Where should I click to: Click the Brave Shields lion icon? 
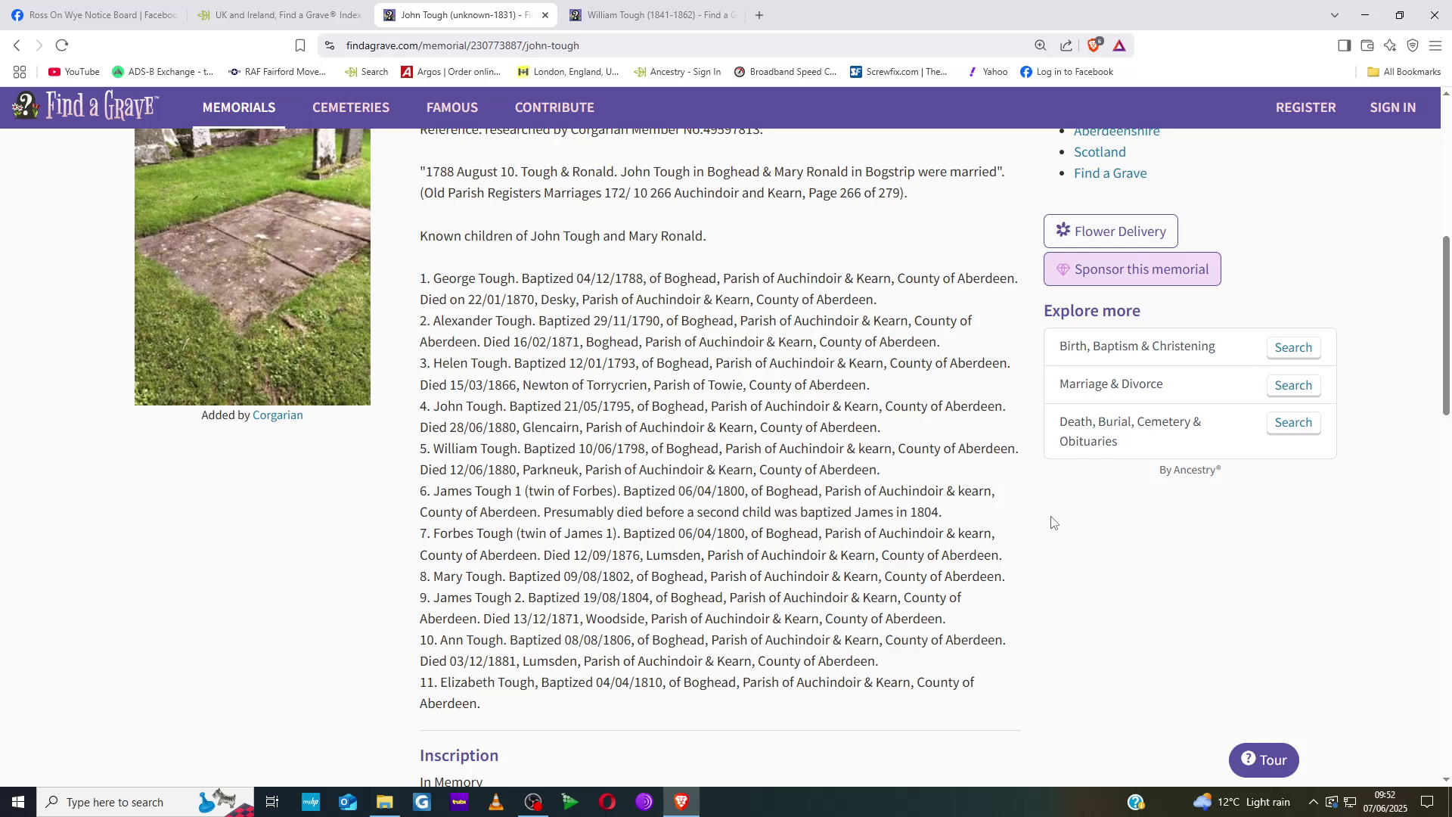click(1094, 45)
